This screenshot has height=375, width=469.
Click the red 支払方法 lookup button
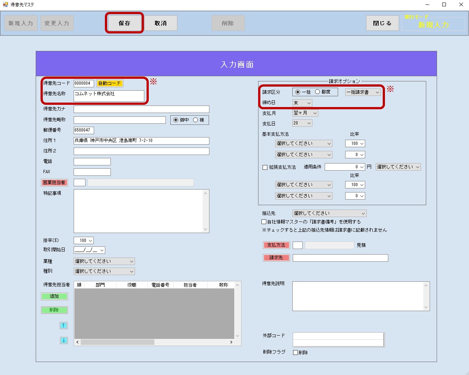[276, 245]
